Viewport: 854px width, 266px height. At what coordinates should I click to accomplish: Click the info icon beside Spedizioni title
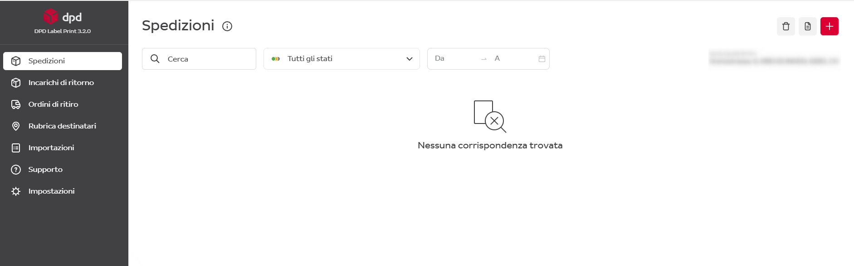(x=227, y=26)
